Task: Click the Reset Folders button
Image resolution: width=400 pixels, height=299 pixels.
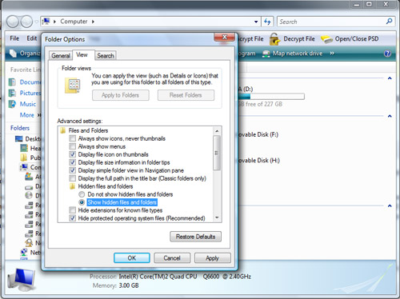Action: point(186,95)
